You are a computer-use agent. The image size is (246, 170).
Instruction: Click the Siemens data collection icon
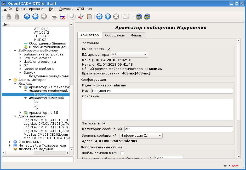26,43
